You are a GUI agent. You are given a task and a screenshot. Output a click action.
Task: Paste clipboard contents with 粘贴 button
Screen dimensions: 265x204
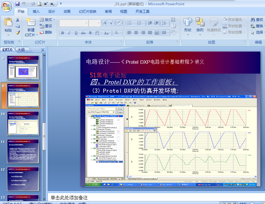[8, 27]
